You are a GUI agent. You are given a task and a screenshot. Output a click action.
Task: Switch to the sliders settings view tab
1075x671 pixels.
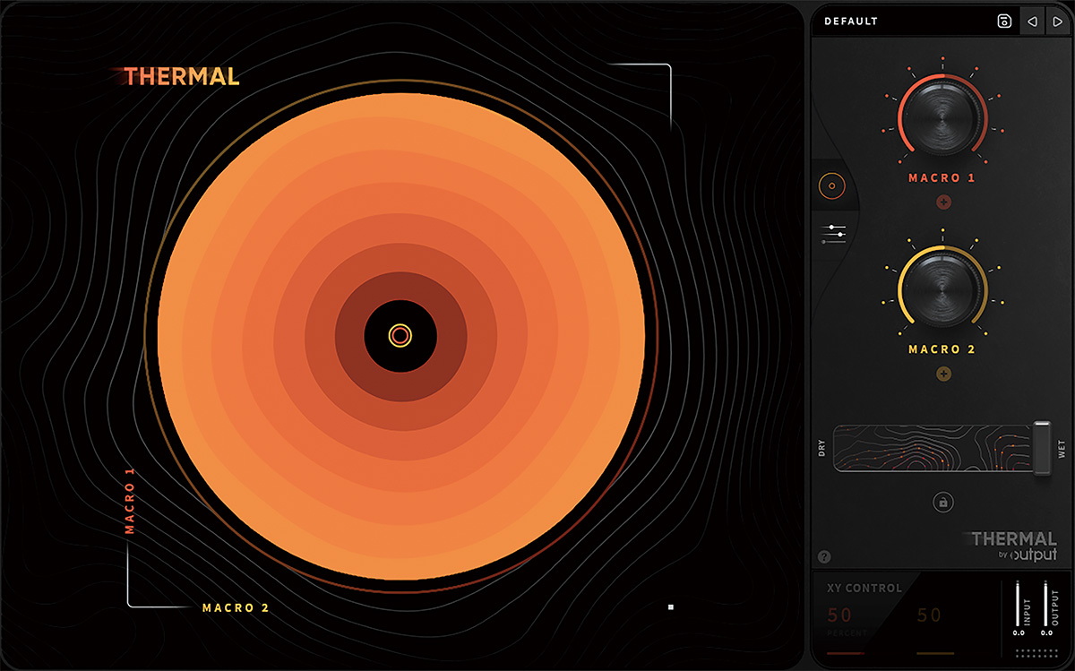834,234
